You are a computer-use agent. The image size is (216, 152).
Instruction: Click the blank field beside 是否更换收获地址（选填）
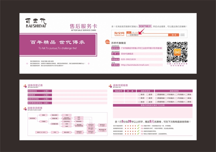click(80, 103)
